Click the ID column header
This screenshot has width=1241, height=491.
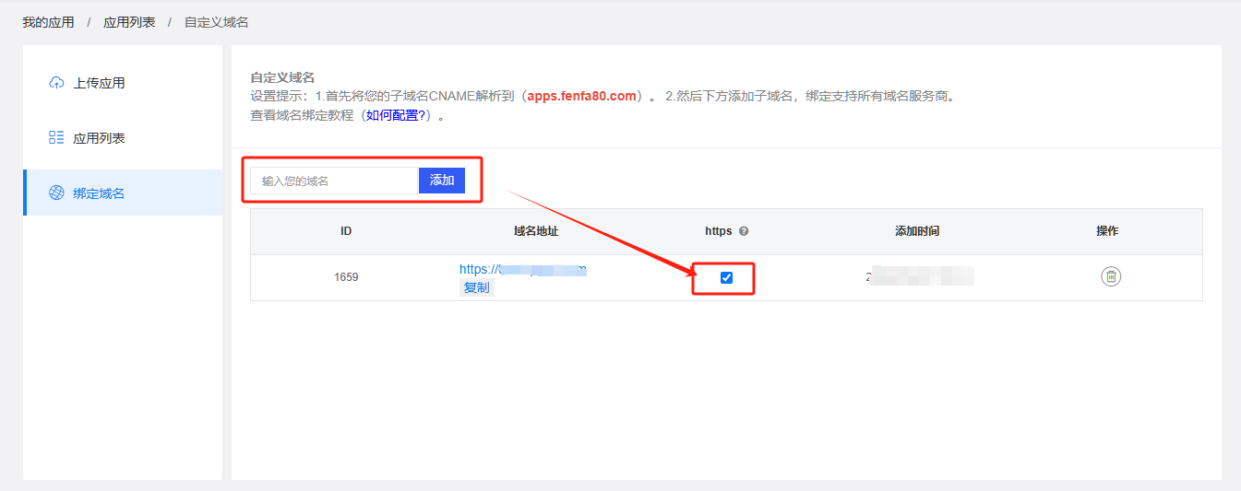tap(346, 231)
